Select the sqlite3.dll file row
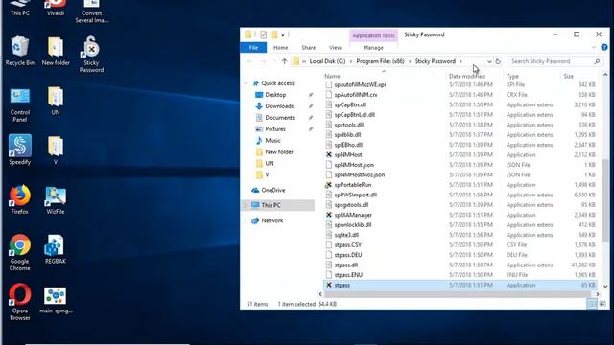 (x=460, y=235)
